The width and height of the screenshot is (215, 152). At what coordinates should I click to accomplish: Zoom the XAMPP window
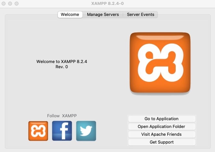pyautogui.click(x=17, y=4)
